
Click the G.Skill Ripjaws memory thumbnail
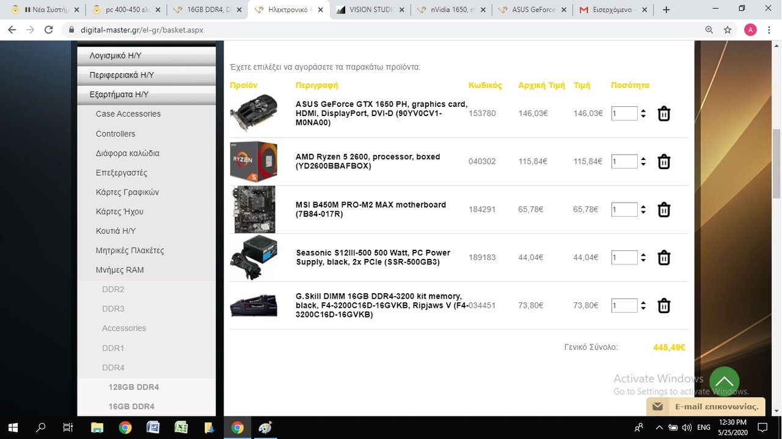coord(254,305)
